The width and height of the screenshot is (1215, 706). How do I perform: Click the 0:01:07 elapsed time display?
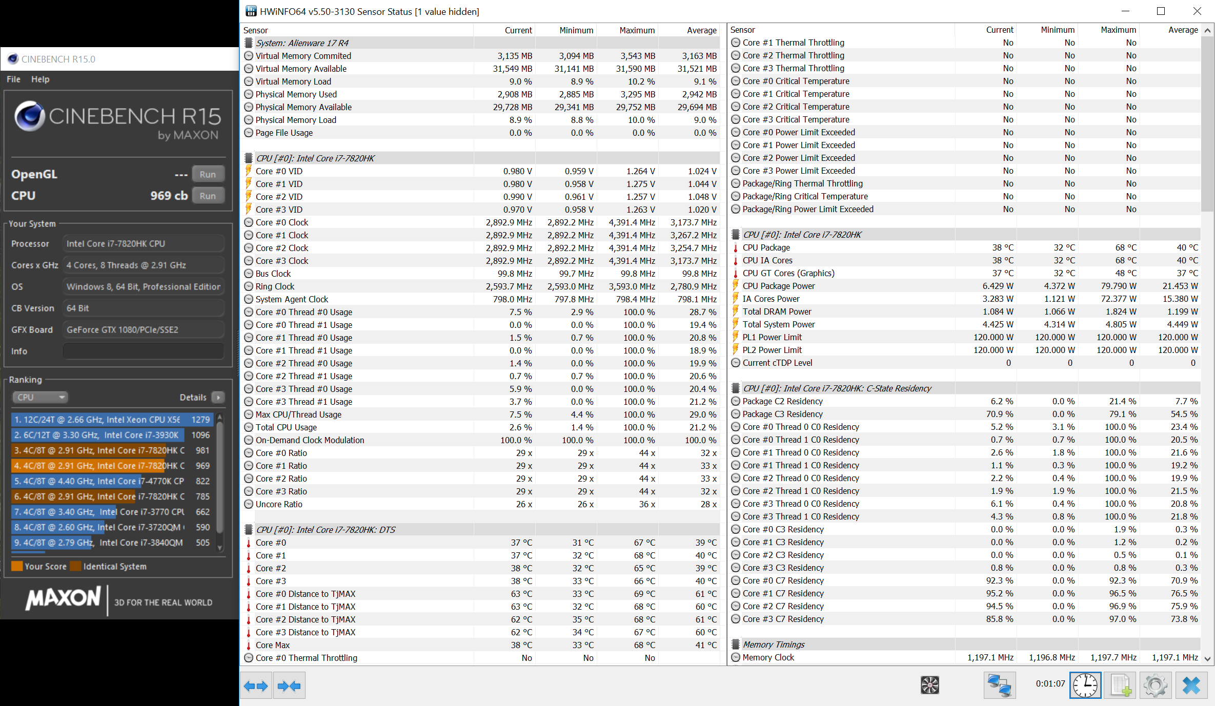tap(1050, 683)
